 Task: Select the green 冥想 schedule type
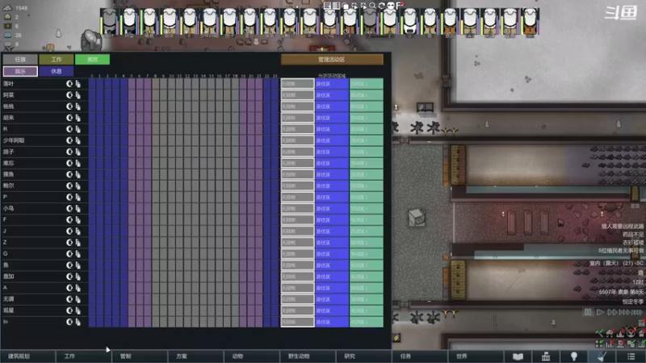(92, 60)
